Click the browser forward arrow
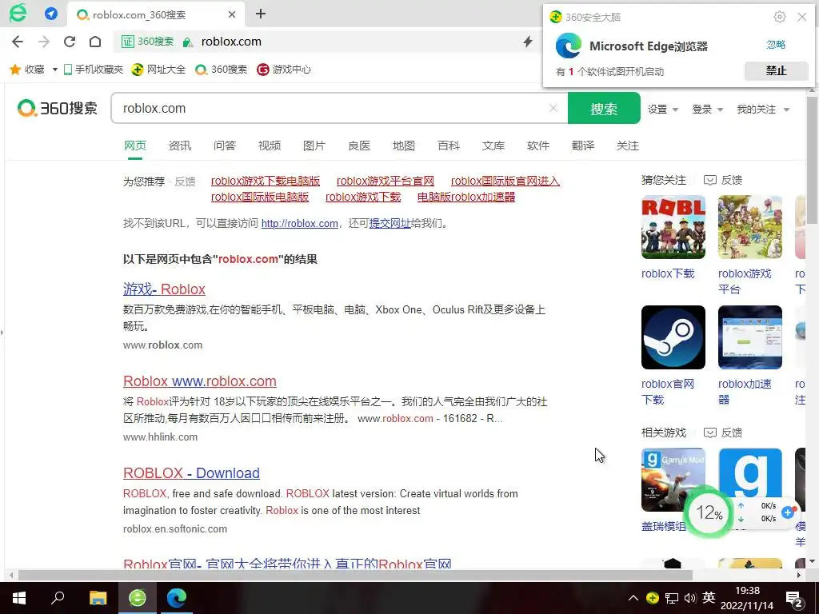Screen dimensions: 819x614 (x=44, y=42)
